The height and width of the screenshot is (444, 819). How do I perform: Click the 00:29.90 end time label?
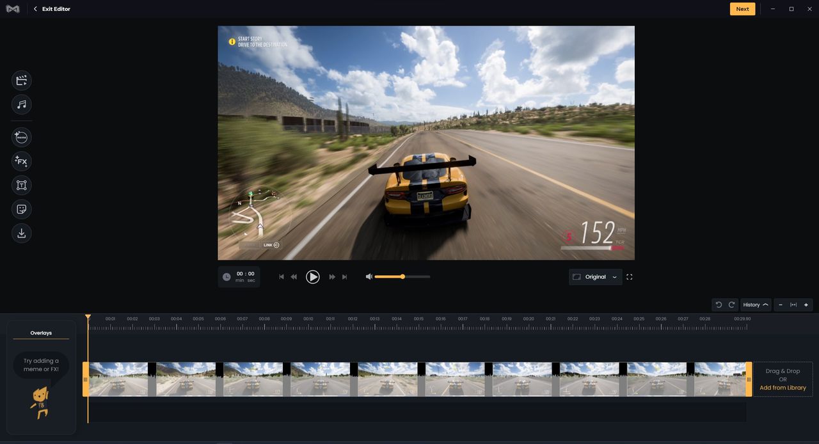tap(742, 319)
